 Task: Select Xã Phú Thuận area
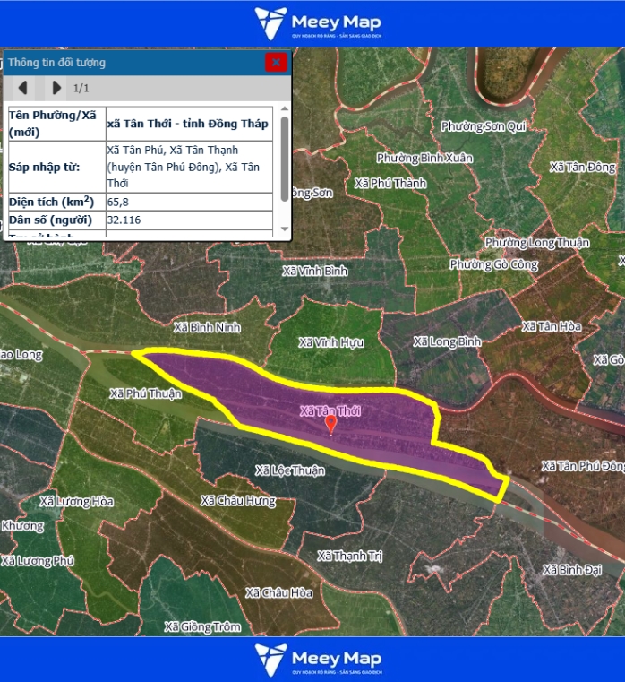tap(145, 393)
